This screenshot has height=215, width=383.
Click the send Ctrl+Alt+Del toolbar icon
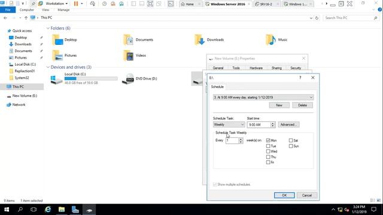93,4
